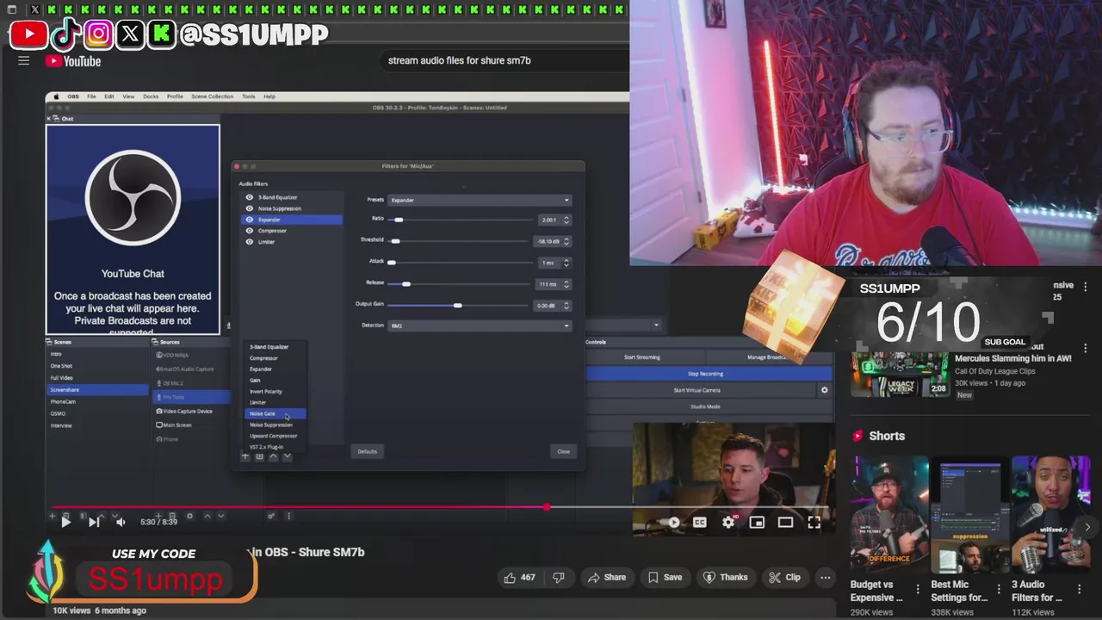Click the virtual camera settings gear
1102x620 pixels.
pos(824,390)
